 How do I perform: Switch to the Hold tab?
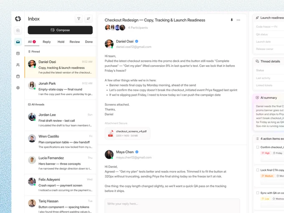point(61,42)
